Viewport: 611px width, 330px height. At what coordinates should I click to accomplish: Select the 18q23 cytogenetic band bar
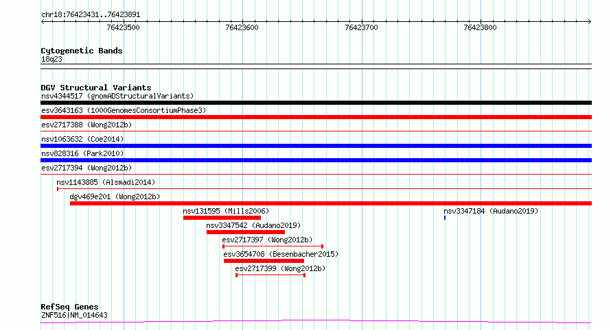coord(316,66)
